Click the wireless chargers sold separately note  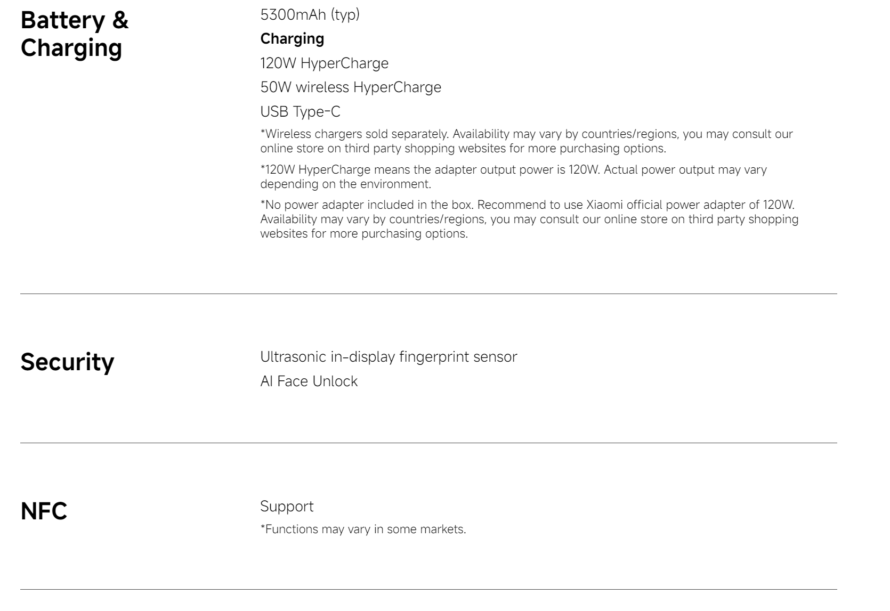coord(527,141)
